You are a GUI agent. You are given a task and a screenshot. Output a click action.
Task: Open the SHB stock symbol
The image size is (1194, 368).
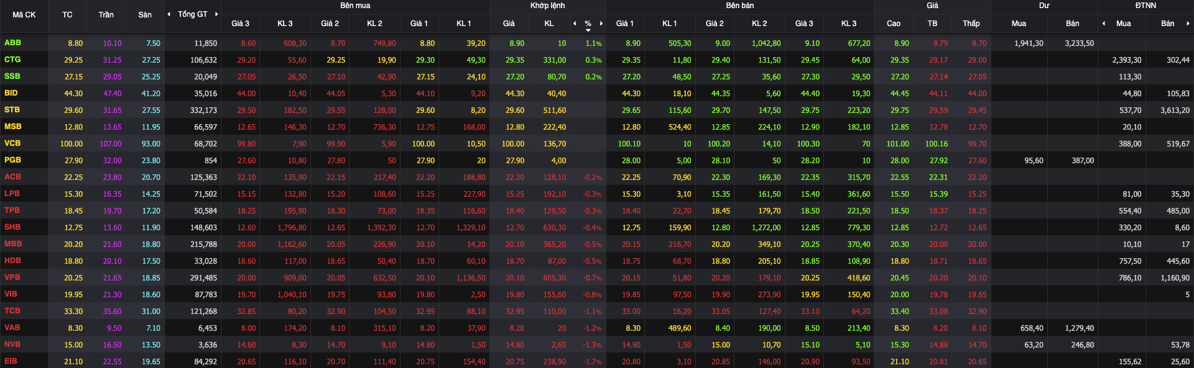pos(12,227)
